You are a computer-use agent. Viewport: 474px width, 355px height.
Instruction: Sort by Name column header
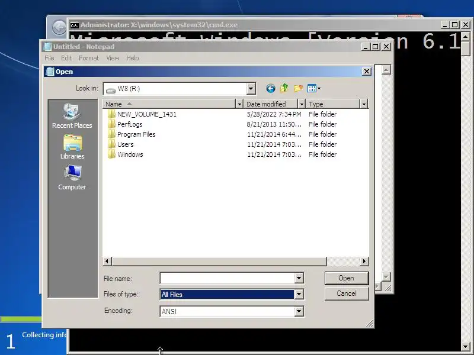[169, 104]
